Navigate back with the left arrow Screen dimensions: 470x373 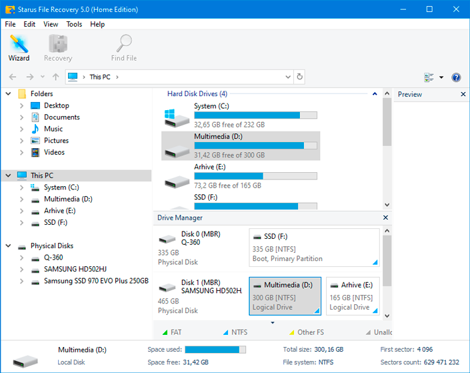[x=13, y=77]
